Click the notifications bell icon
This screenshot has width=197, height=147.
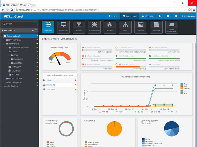160,16
